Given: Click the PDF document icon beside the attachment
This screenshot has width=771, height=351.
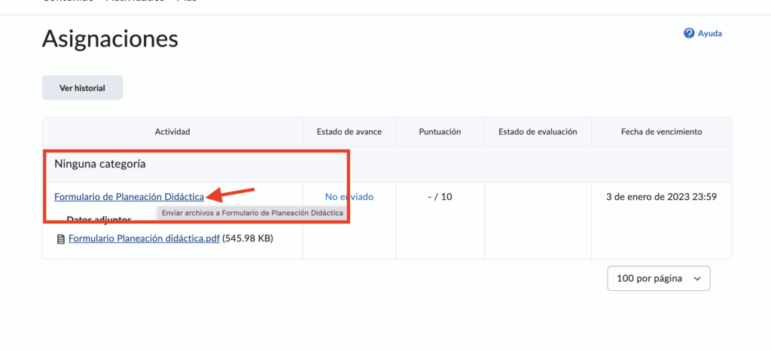Looking at the screenshot, I should click(x=61, y=240).
